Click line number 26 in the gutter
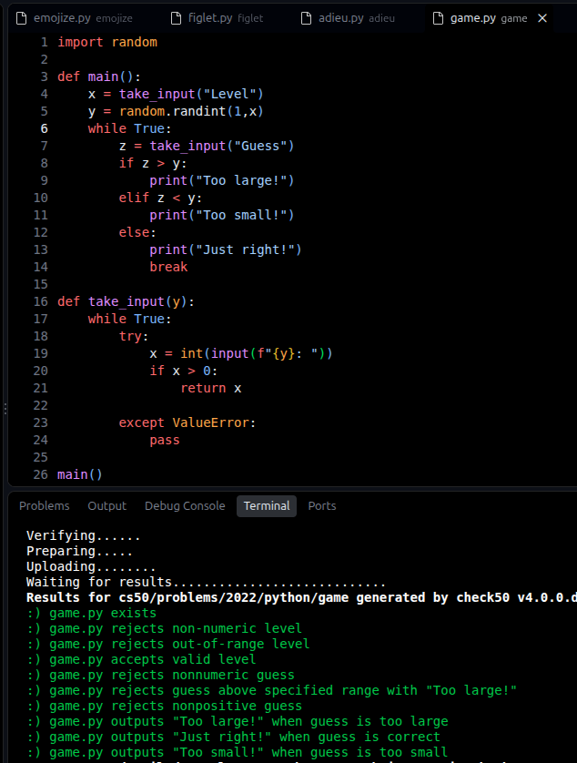The height and width of the screenshot is (763, 577). tap(40, 475)
